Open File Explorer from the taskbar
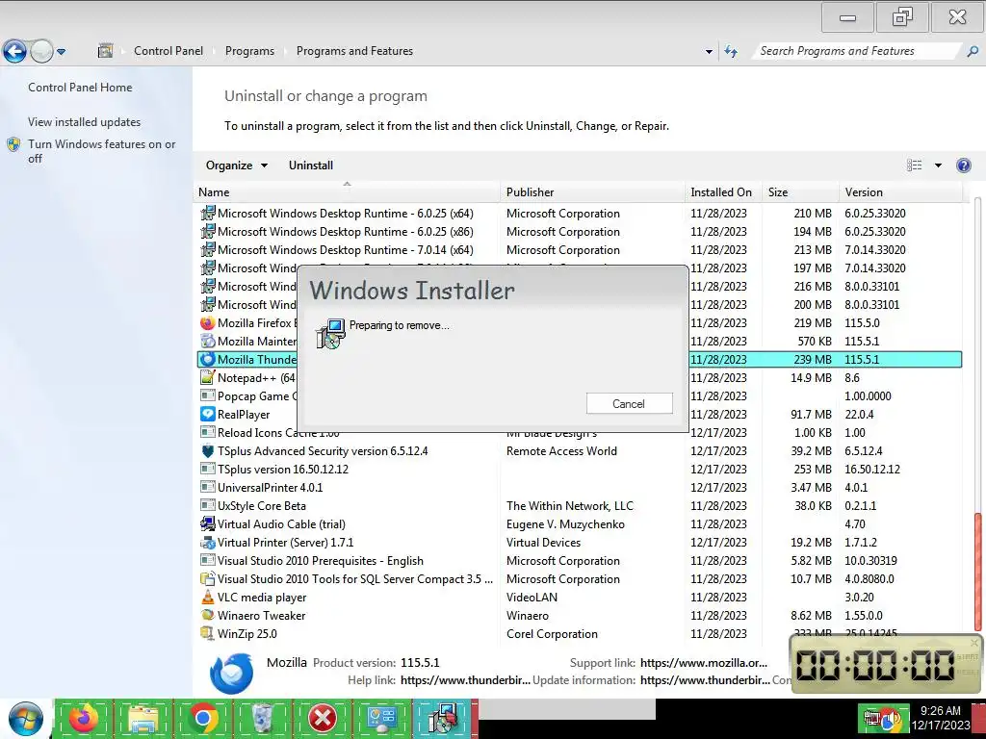986x739 pixels. (143, 719)
